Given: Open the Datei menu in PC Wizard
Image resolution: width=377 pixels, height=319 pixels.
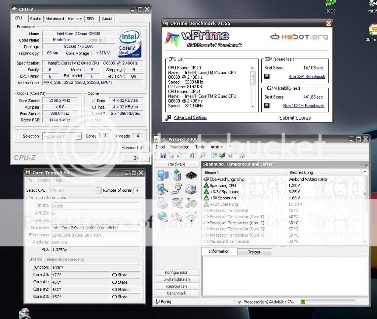Looking at the screenshot, I should coord(161,147).
